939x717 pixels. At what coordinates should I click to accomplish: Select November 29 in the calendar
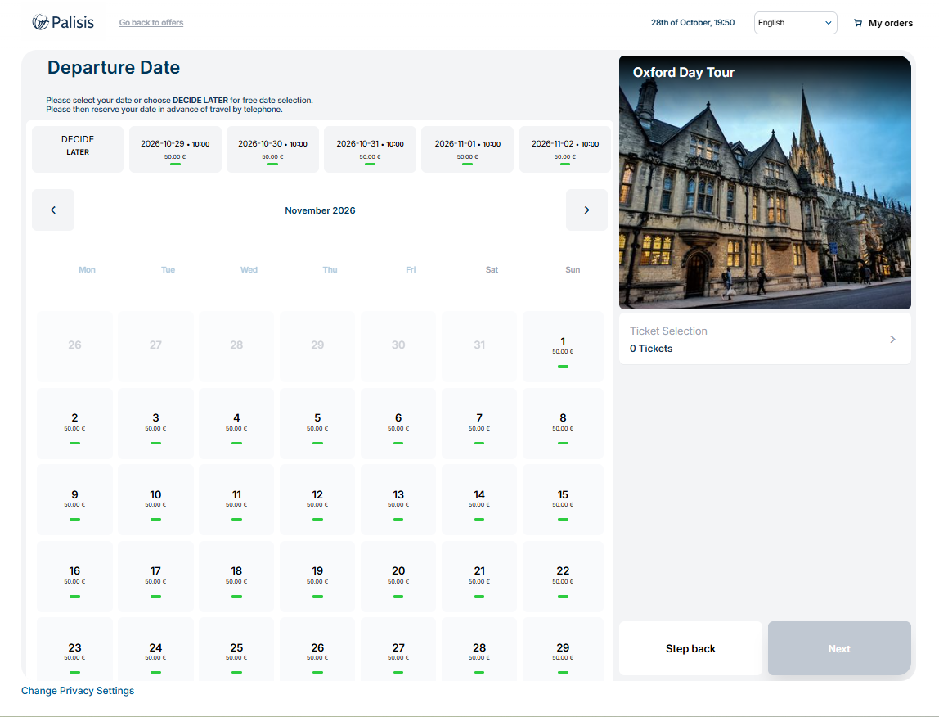click(563, 651)
